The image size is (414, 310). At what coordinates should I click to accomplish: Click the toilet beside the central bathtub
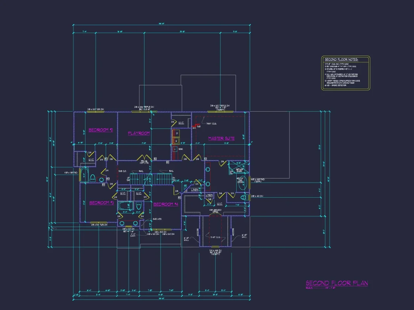pyautogui.click(x=138, y=206)
